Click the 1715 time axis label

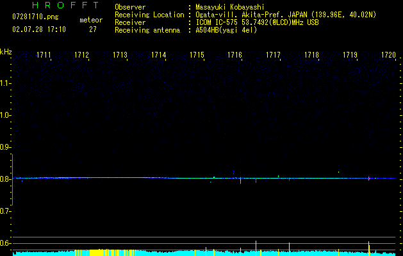[x=197, y=55]
